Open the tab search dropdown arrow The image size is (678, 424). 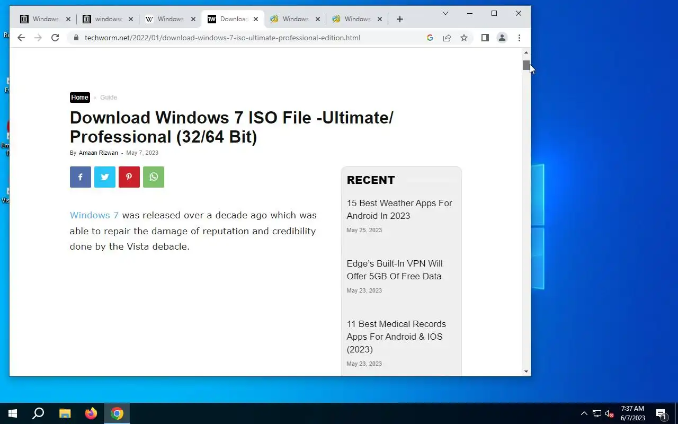point(445,13)
